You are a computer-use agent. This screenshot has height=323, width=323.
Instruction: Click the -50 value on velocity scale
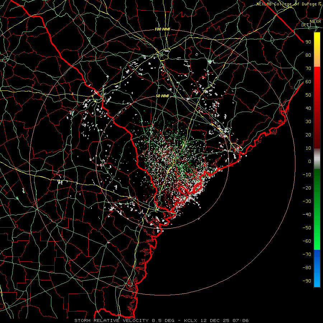(x=307, y=228)
